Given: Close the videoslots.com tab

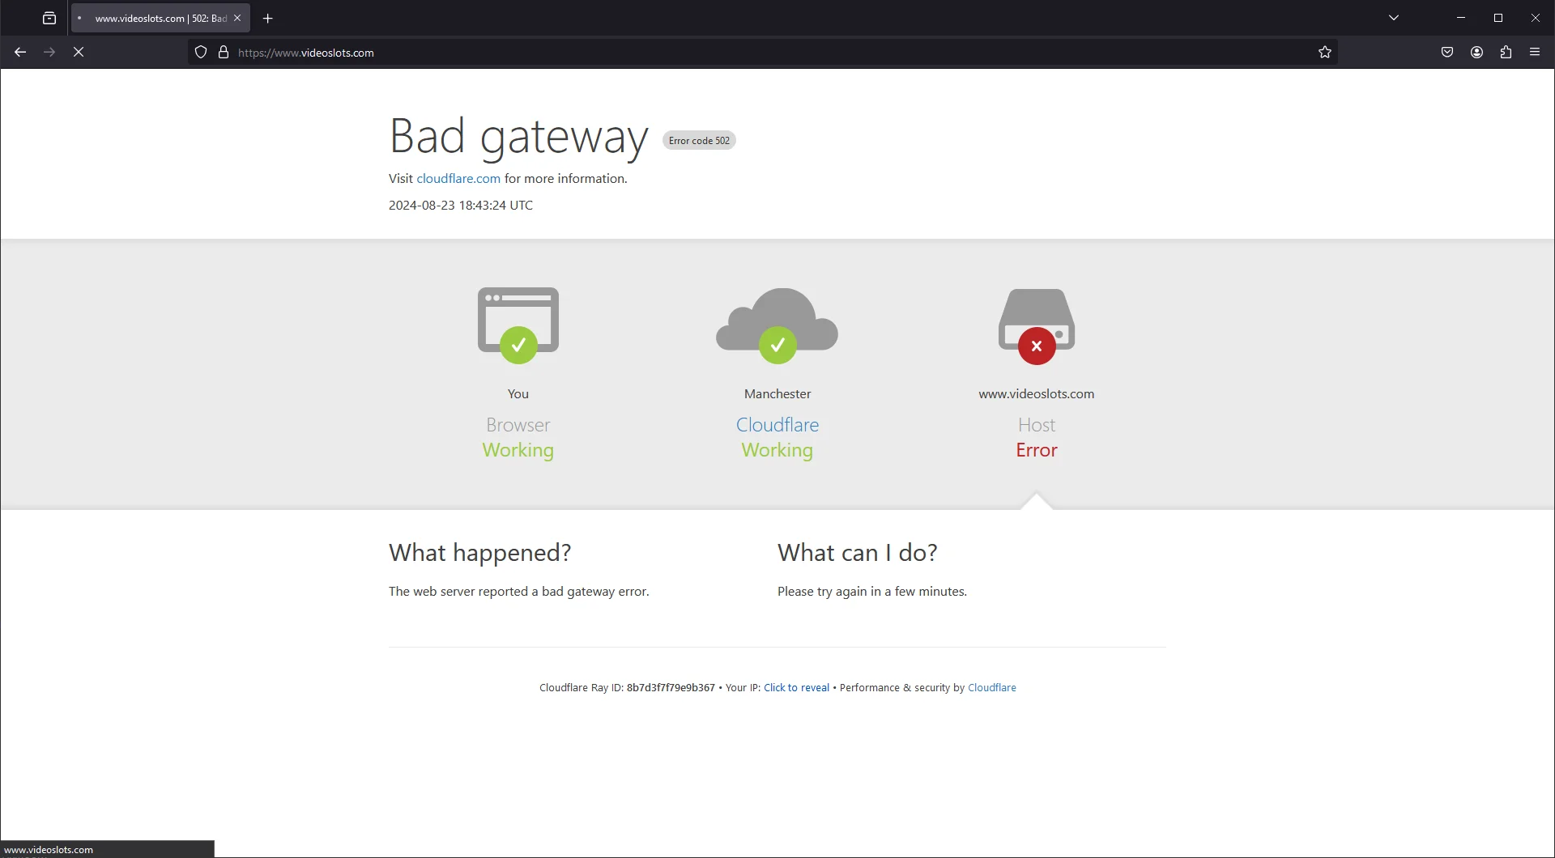Looking at the screenshot, I should (x=237, y=18).
